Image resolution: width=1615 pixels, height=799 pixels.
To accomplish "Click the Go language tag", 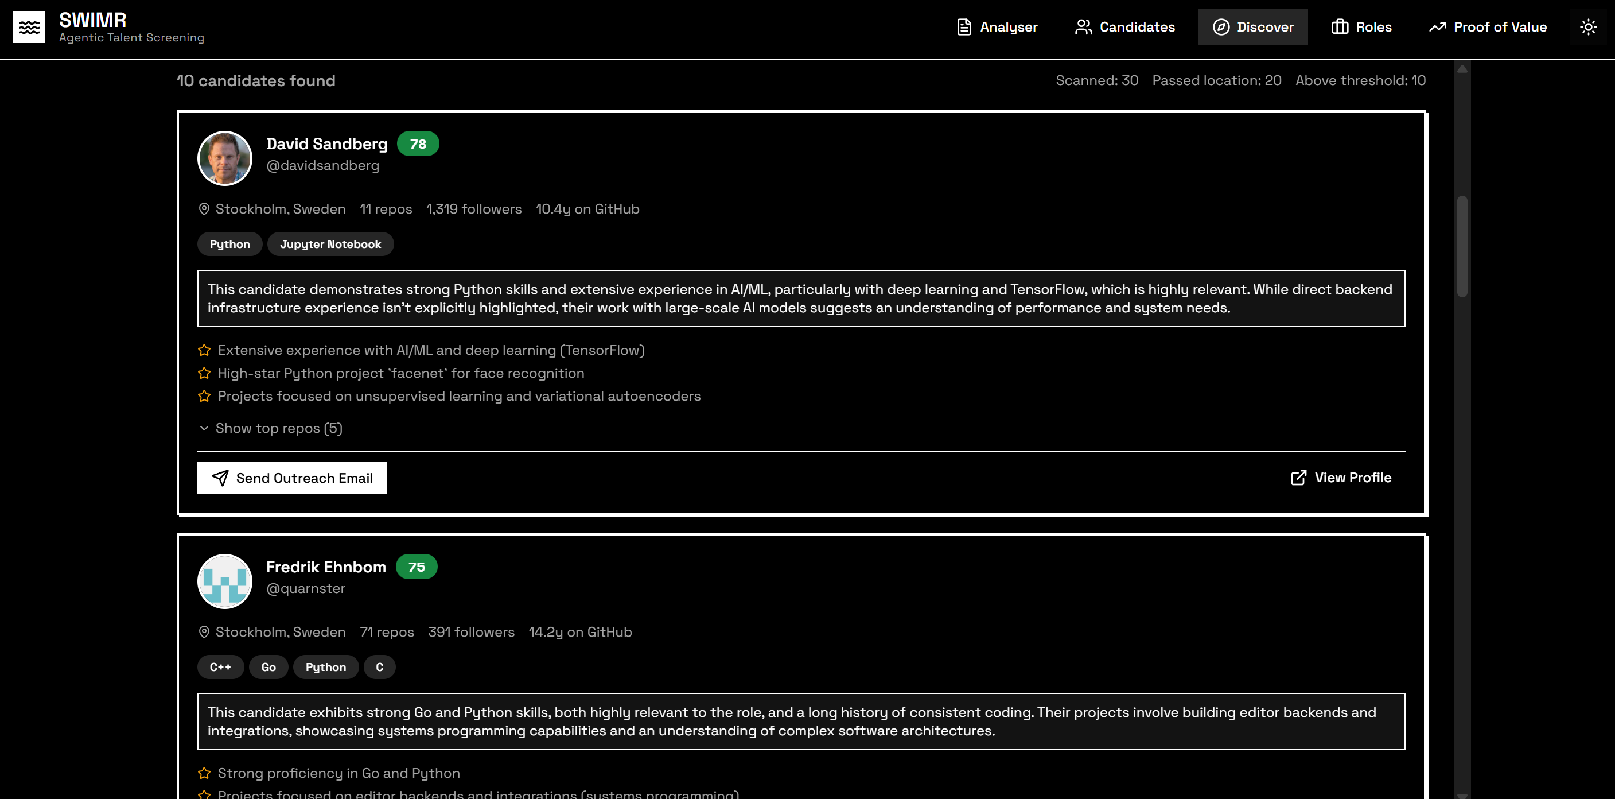I will pos(268,668).
